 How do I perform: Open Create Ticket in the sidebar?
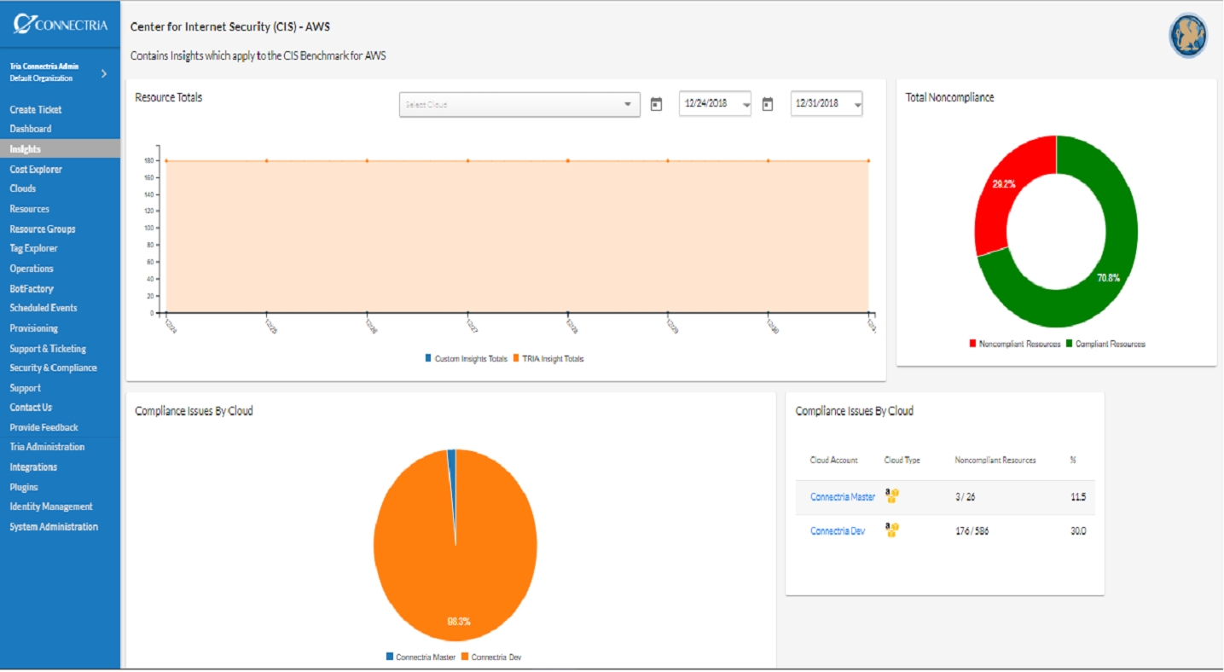click(36, 109)
